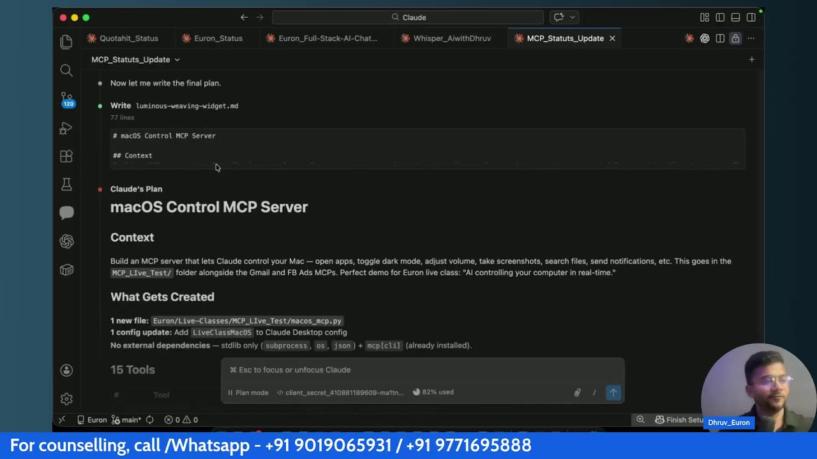Click the Euron folder status bar item
The height and width of the screenshot is (459, 817).
coord(92,419)
